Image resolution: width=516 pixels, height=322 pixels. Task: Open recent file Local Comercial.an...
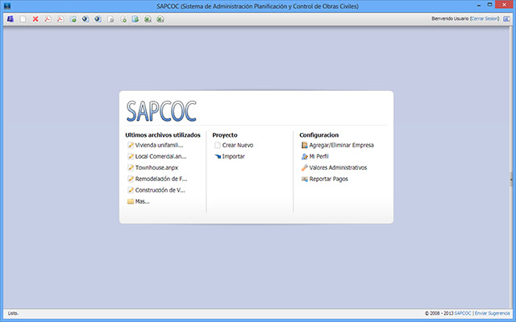161,156
